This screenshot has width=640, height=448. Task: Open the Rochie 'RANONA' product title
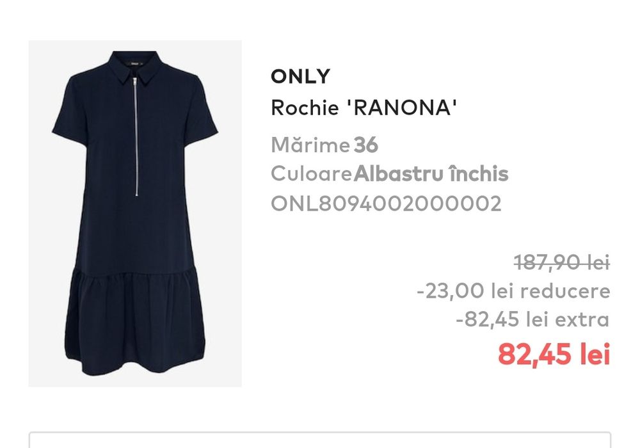tap(364, 108)
